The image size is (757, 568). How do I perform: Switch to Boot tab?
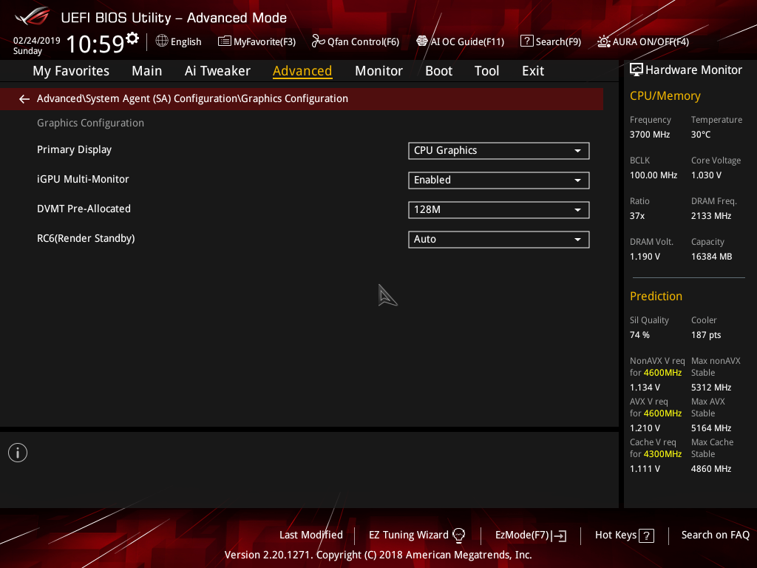point(438,71)
